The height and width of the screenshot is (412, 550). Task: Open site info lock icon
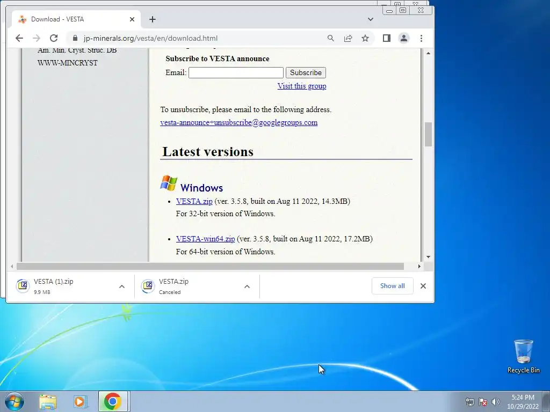[x=75, y=38]
